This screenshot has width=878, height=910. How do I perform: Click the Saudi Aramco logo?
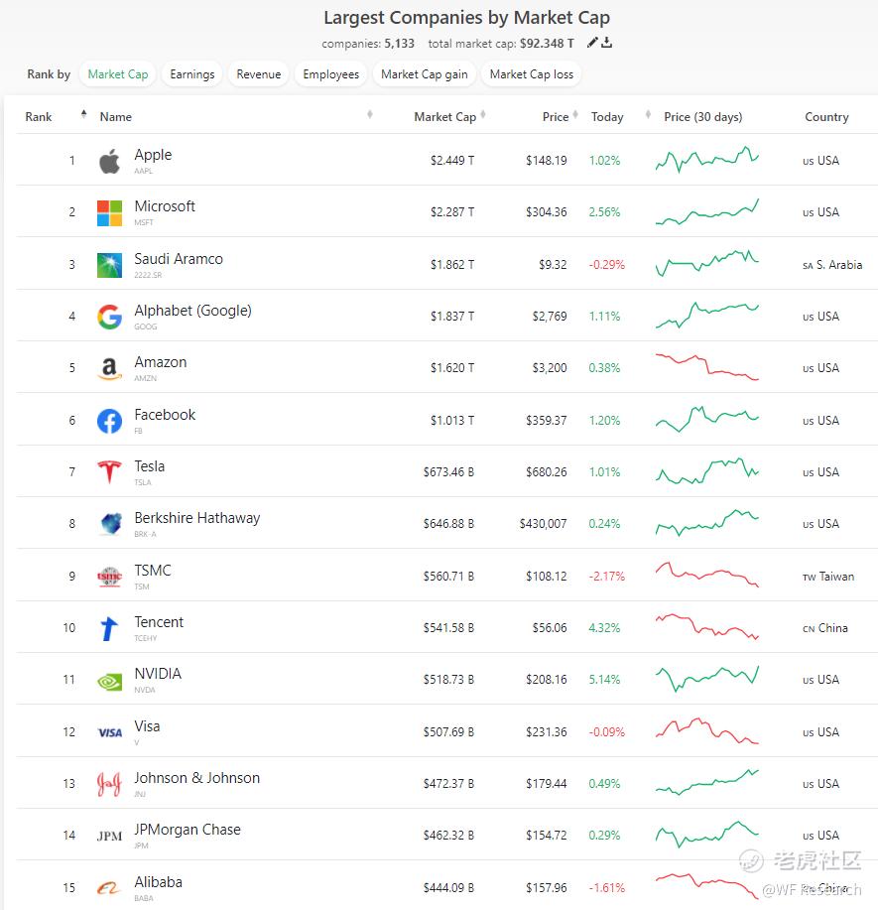[x=109, y=265]
